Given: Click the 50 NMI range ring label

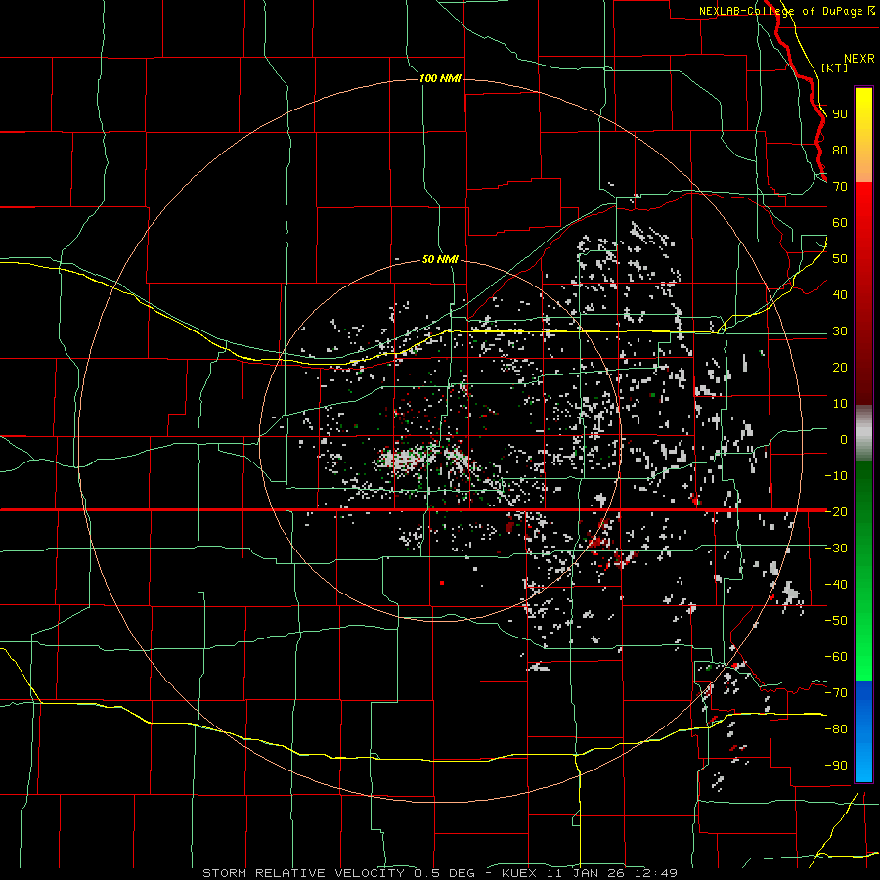Looking at the screenshot, I should (440, 259).
